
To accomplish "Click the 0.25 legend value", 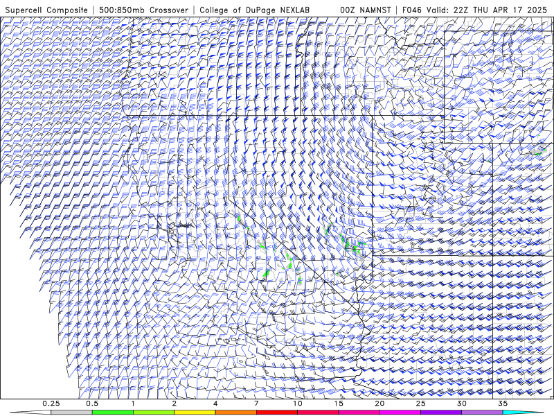I will pos(51,404).
